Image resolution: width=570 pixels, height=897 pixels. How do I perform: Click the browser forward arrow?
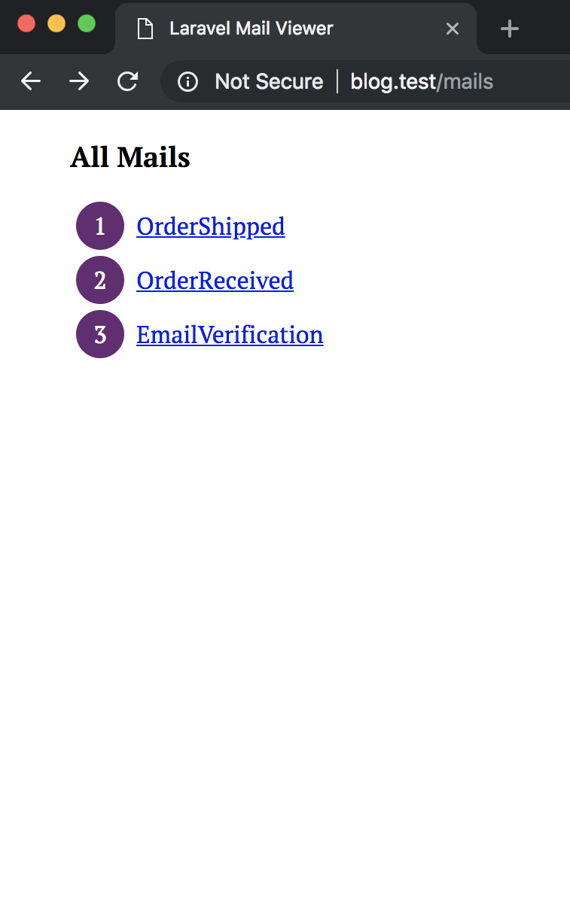[79, 81]
